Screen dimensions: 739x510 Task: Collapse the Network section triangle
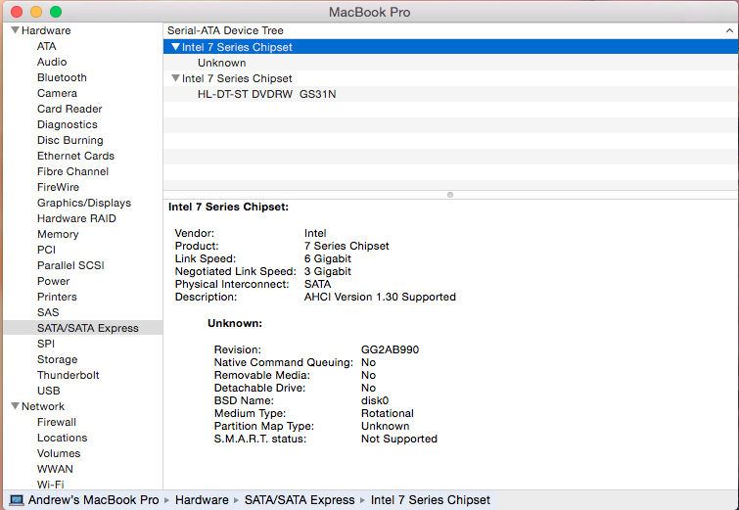pyautogui.click(x=15, y=406)
